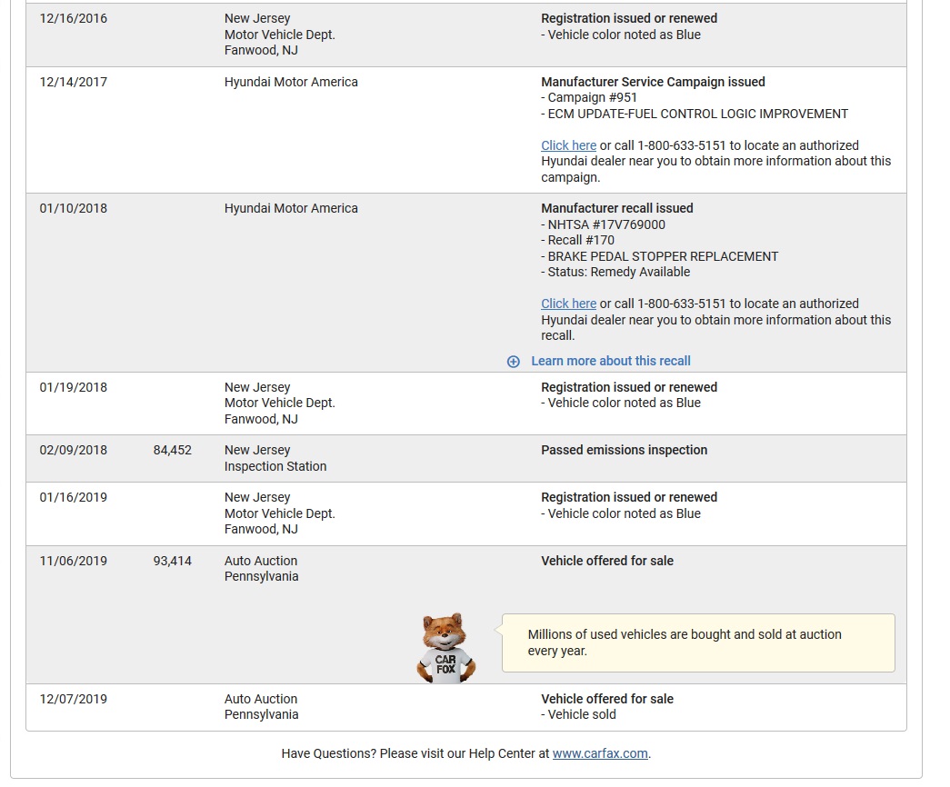
Task: Click 01/16/2019 Registration issued or renewed
Action: click(x=629, y=497)
